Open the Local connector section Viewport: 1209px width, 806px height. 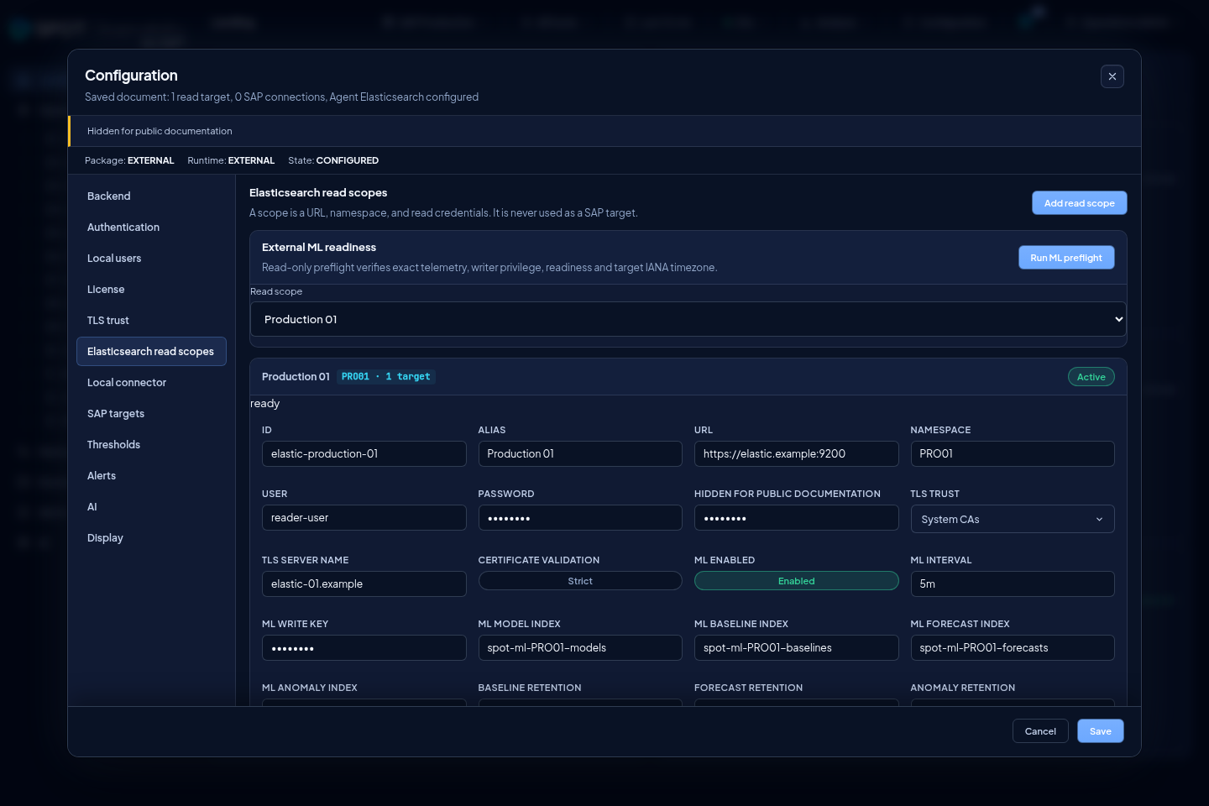click(151, 383)
